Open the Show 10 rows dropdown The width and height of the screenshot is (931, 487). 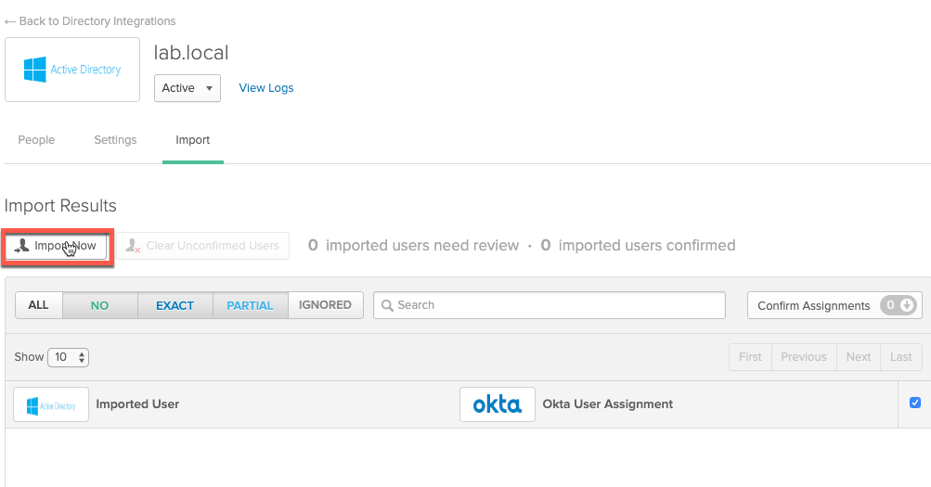(x=68, y=357)
